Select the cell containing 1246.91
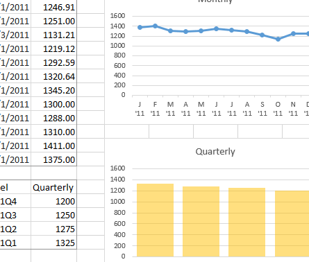The width and height of the screenshot is (309, 262). [x=53, y=7]
